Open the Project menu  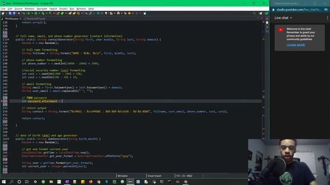click(x=63, y=9)
